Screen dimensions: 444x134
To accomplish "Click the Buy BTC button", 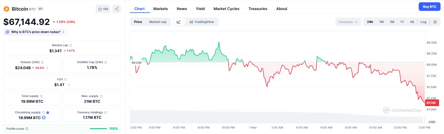I will pos(429,6).
